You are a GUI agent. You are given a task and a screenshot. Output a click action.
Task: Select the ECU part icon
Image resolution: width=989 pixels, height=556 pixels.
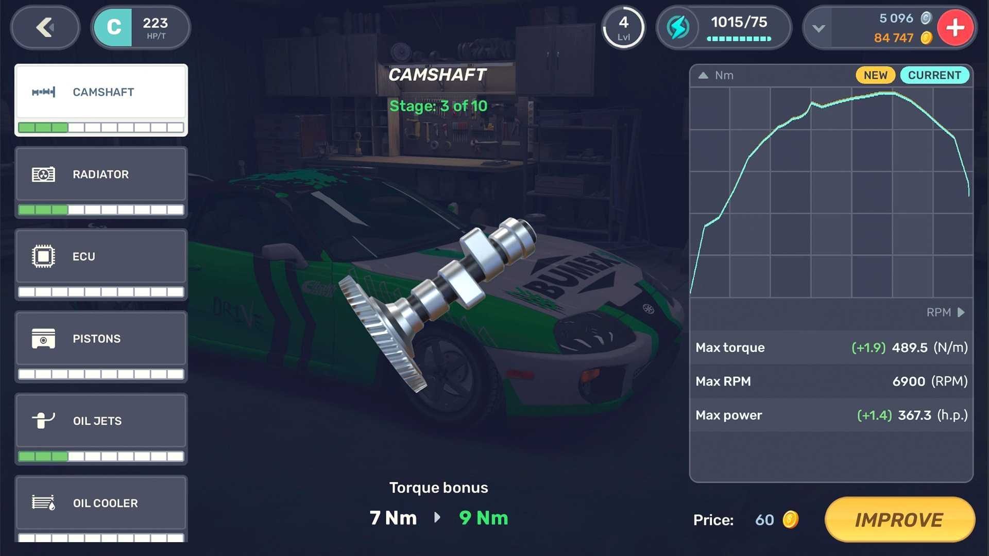pos(42,256)
